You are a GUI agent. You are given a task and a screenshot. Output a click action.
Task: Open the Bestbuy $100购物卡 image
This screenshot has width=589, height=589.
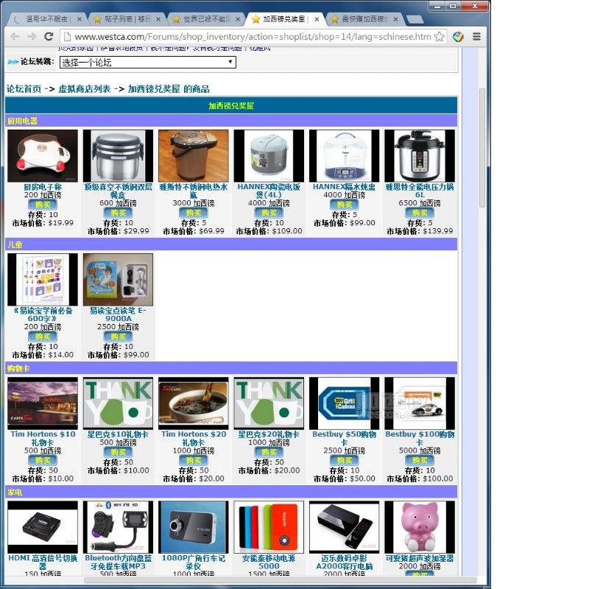pyautogui.click(x=420, y=403)
